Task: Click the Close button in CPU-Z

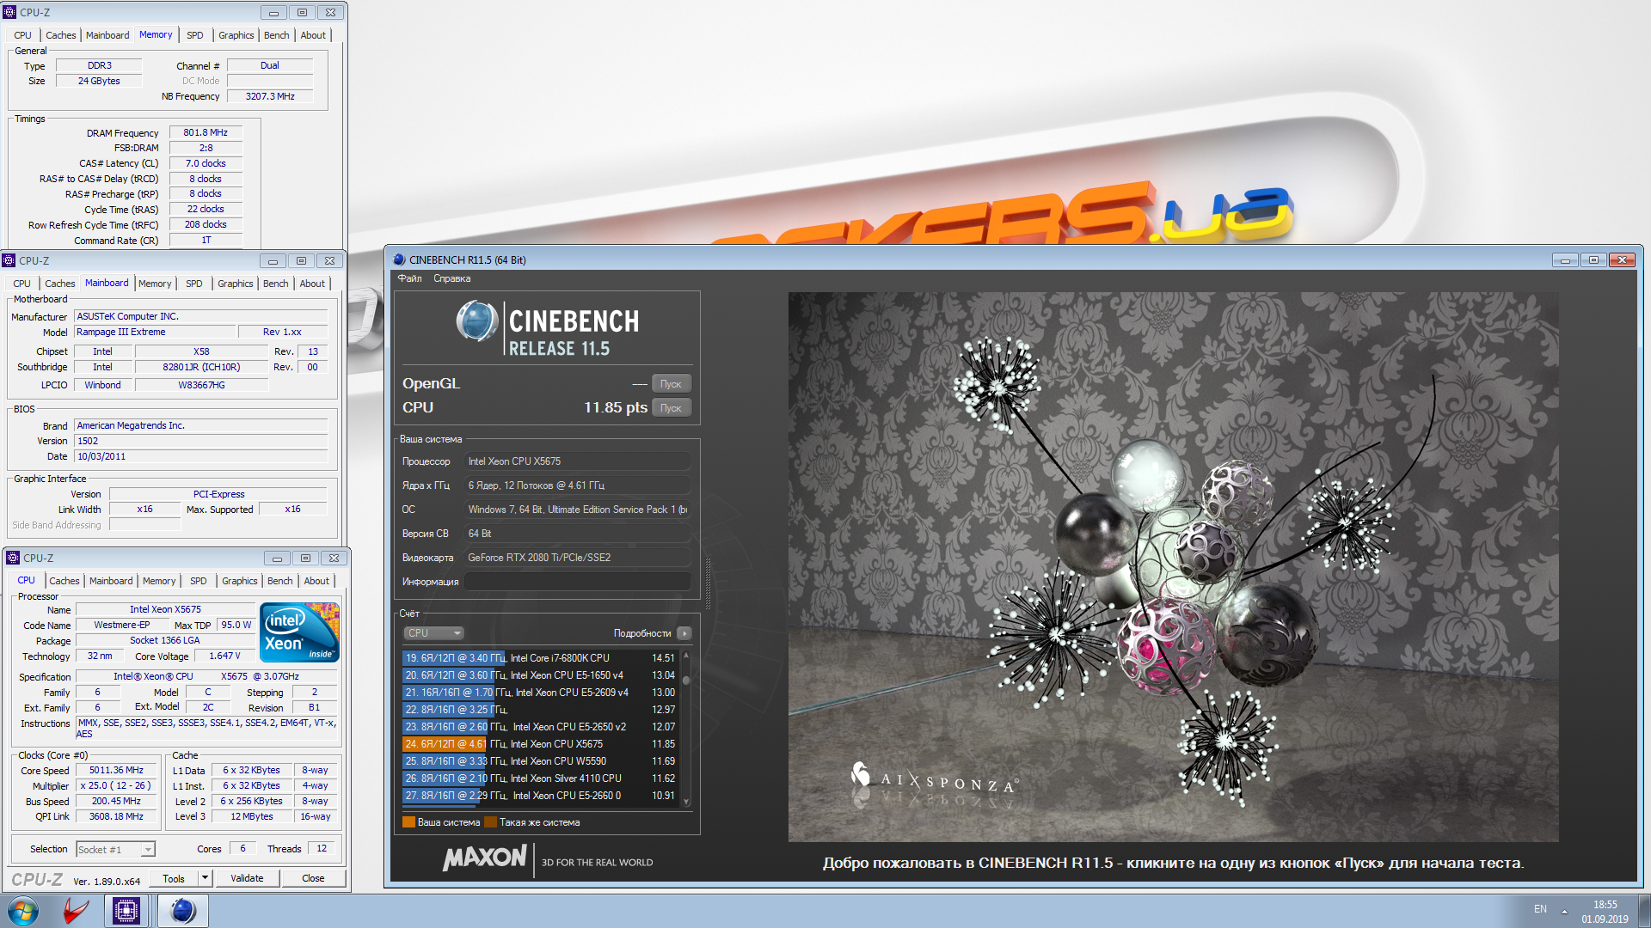Action: [313, 878]
